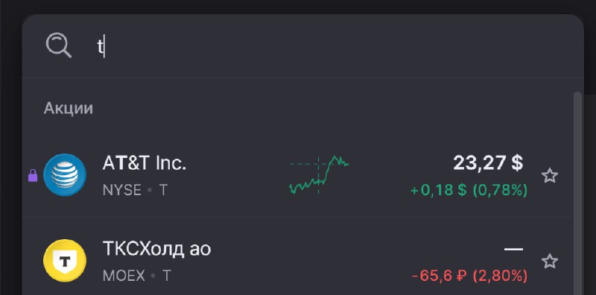Click the MOEX exchange label
Screen dimensions: 596x295
[x=124, y=276]
